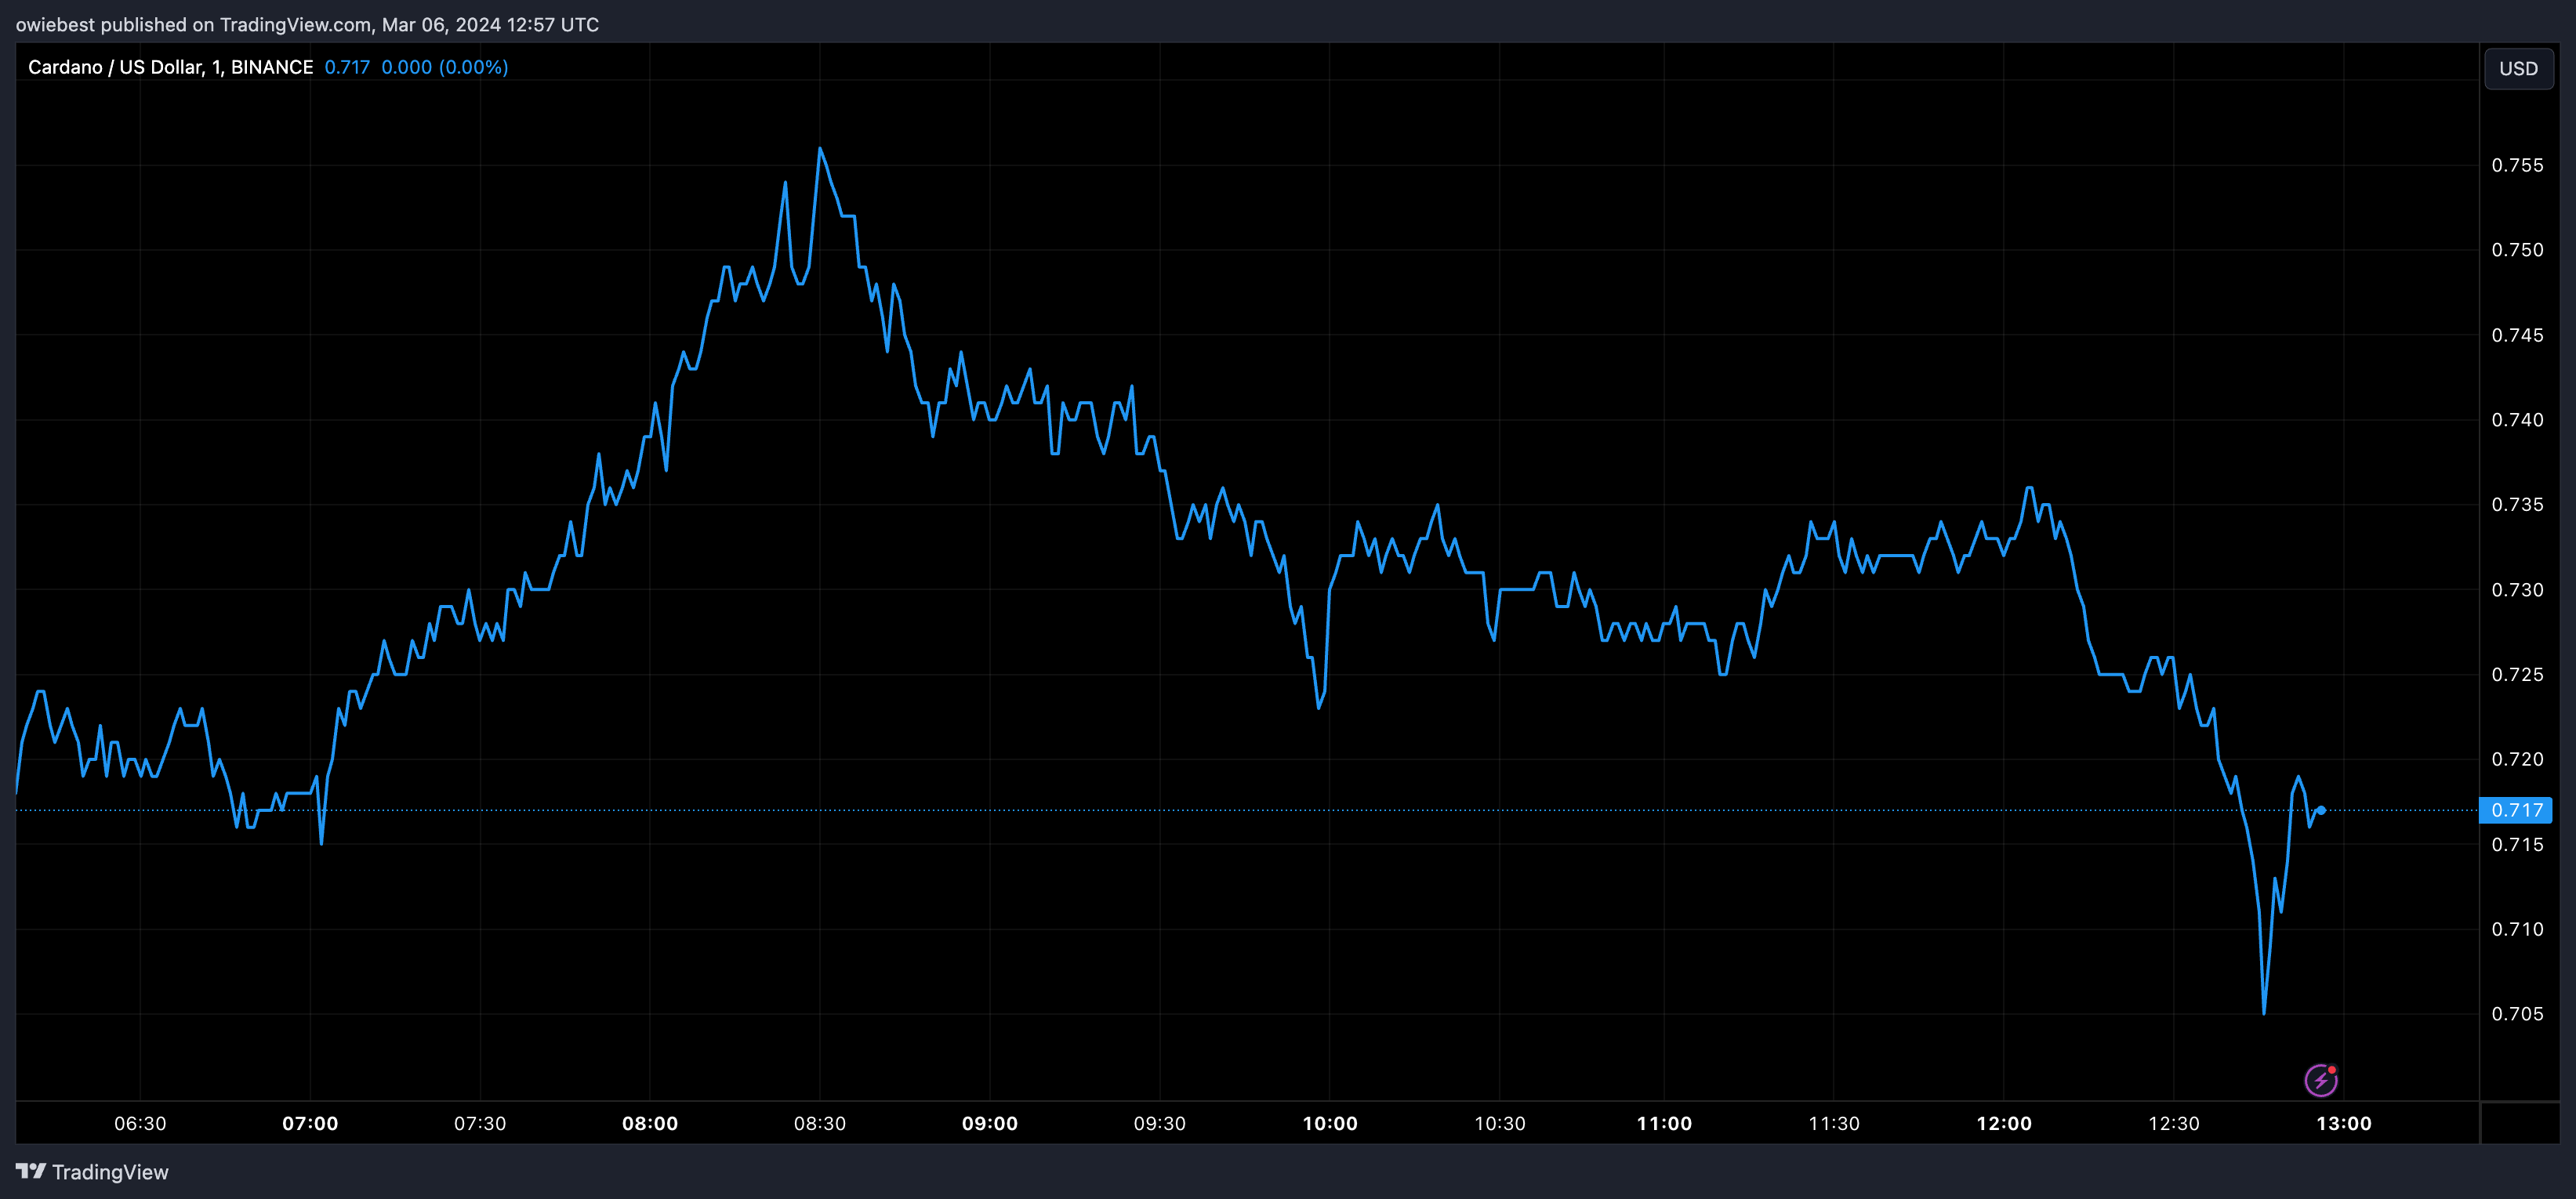Click the 09:00 time axis label
The image size is (2576, 1199).
(x=990, y=1123)
